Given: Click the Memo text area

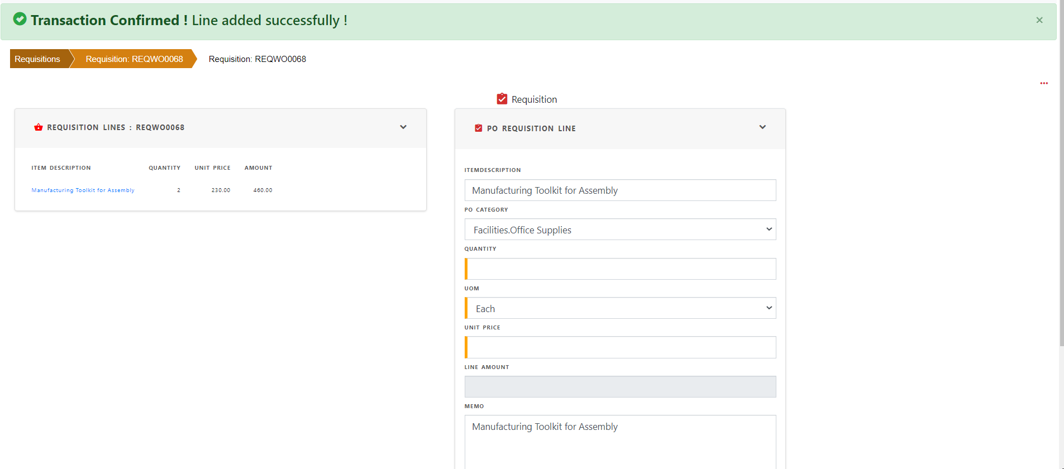Looking at the screenshot, I should tap(620, 442).
